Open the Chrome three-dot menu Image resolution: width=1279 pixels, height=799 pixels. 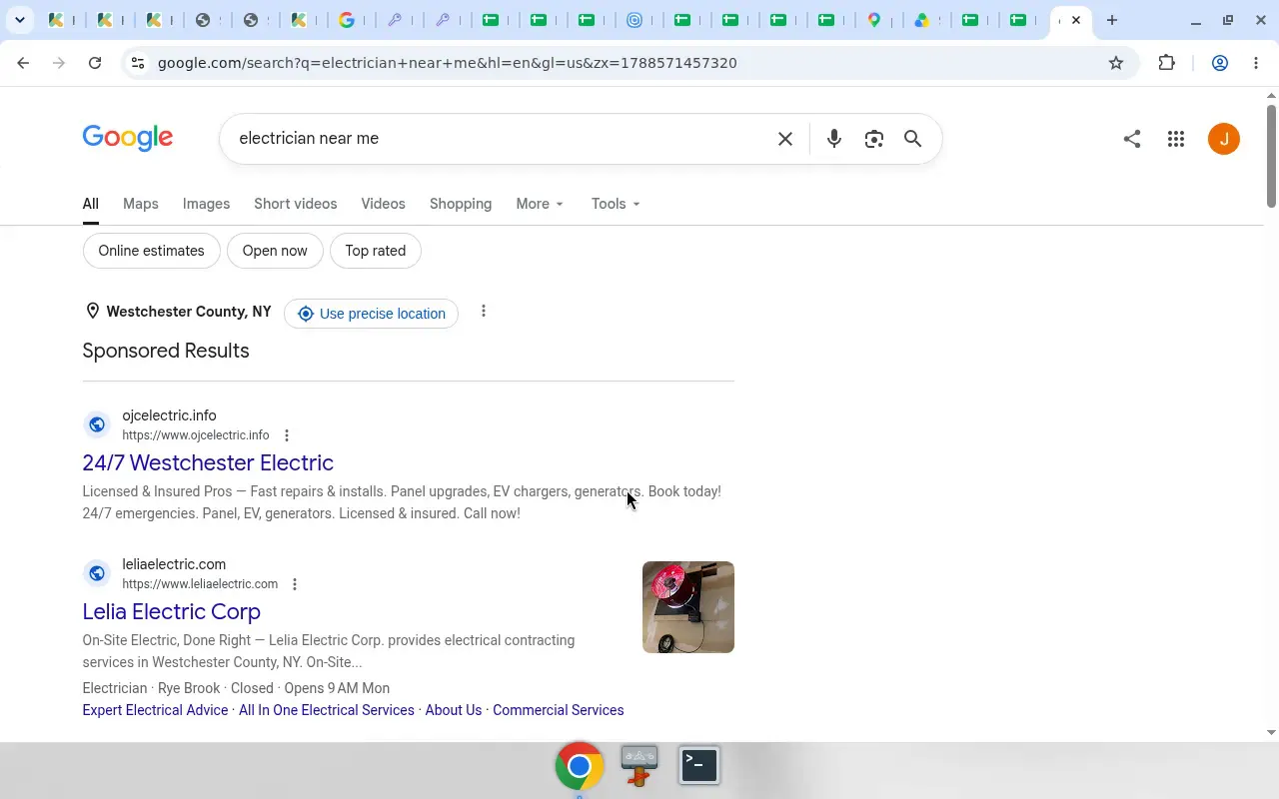(x=1256, y=63)
